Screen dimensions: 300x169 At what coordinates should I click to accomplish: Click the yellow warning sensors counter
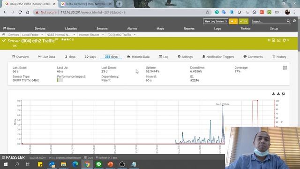tap(233, 21)
